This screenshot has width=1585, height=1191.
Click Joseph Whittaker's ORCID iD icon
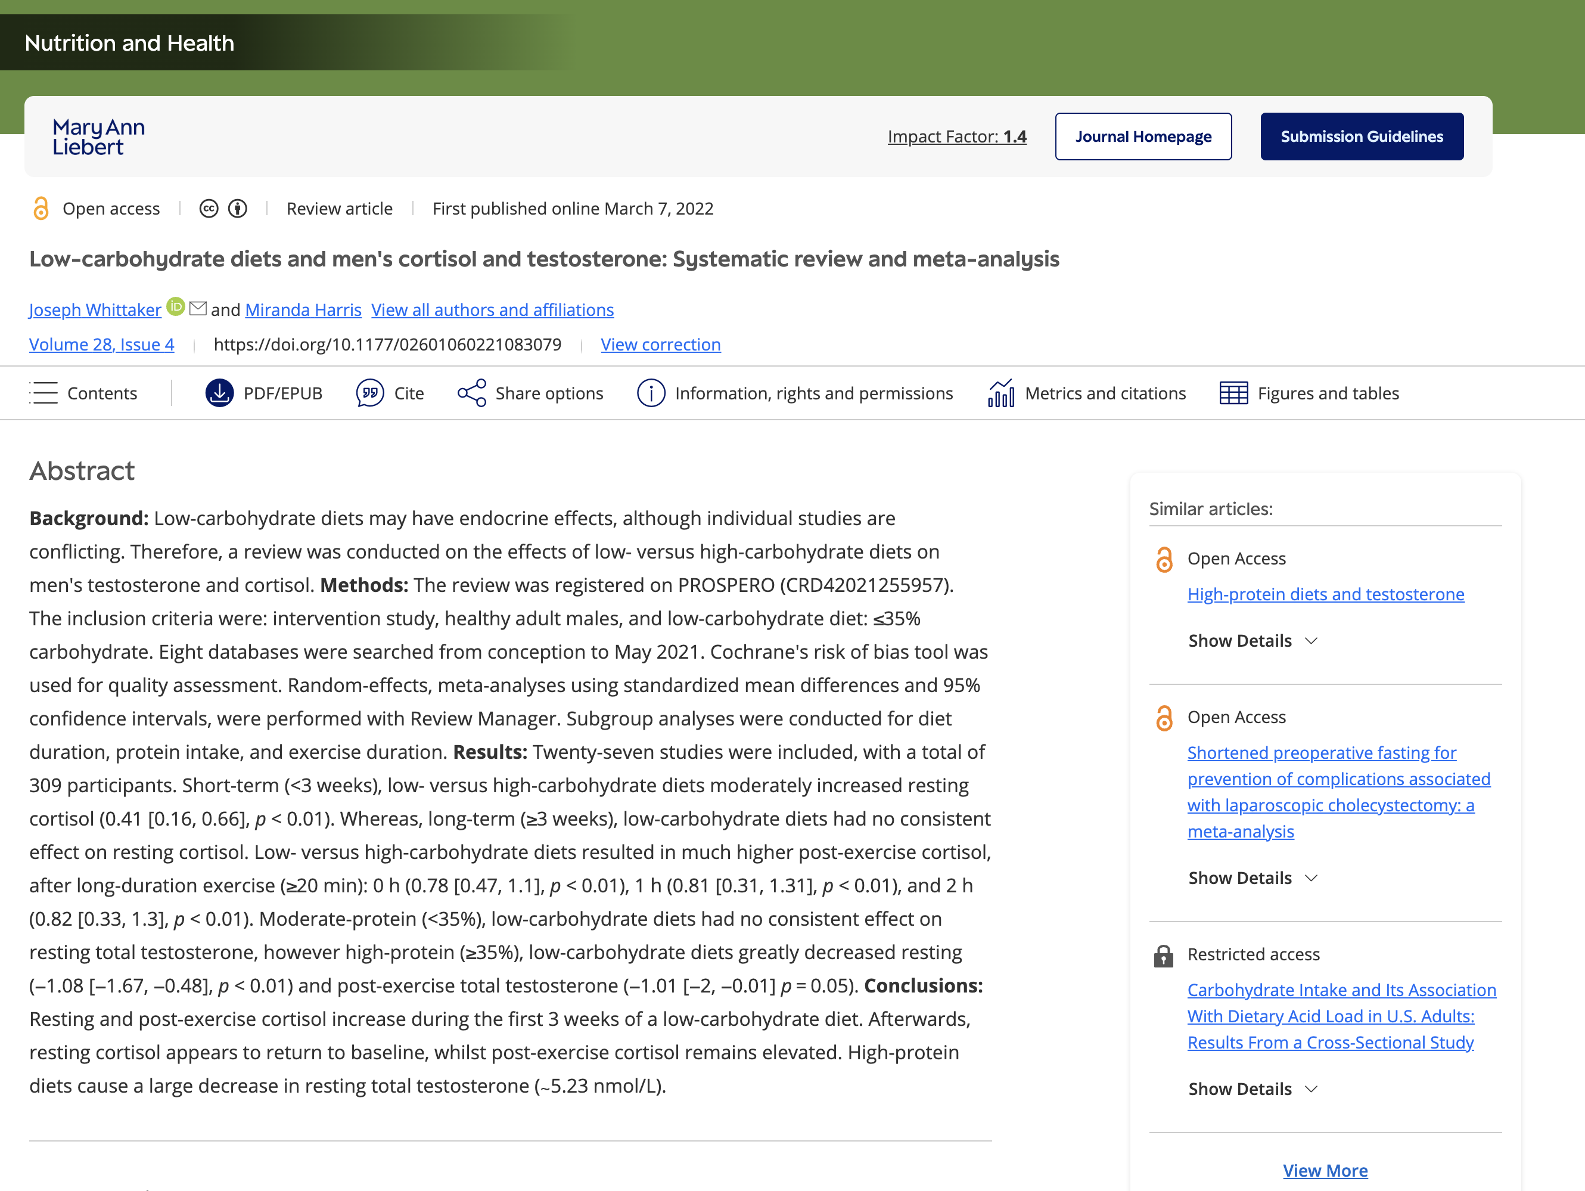[176, 307]
